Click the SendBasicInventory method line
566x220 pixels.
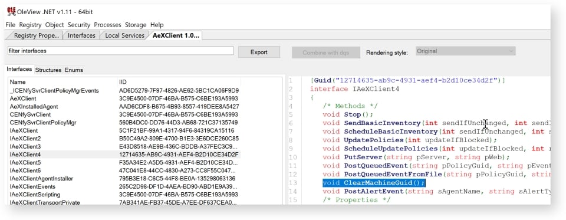point(436,123)
